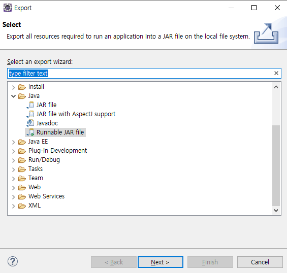Select the 'Web Services' tree row

click(x=47, y=196)
